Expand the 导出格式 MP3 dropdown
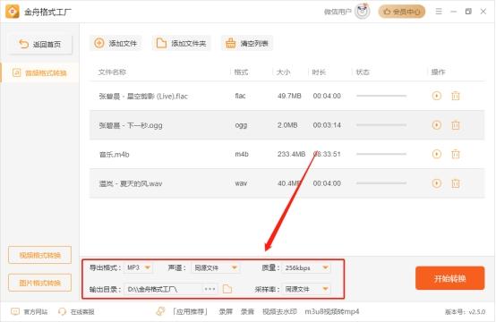This screenshot has height=322, width=496. (x=139, y=267)
